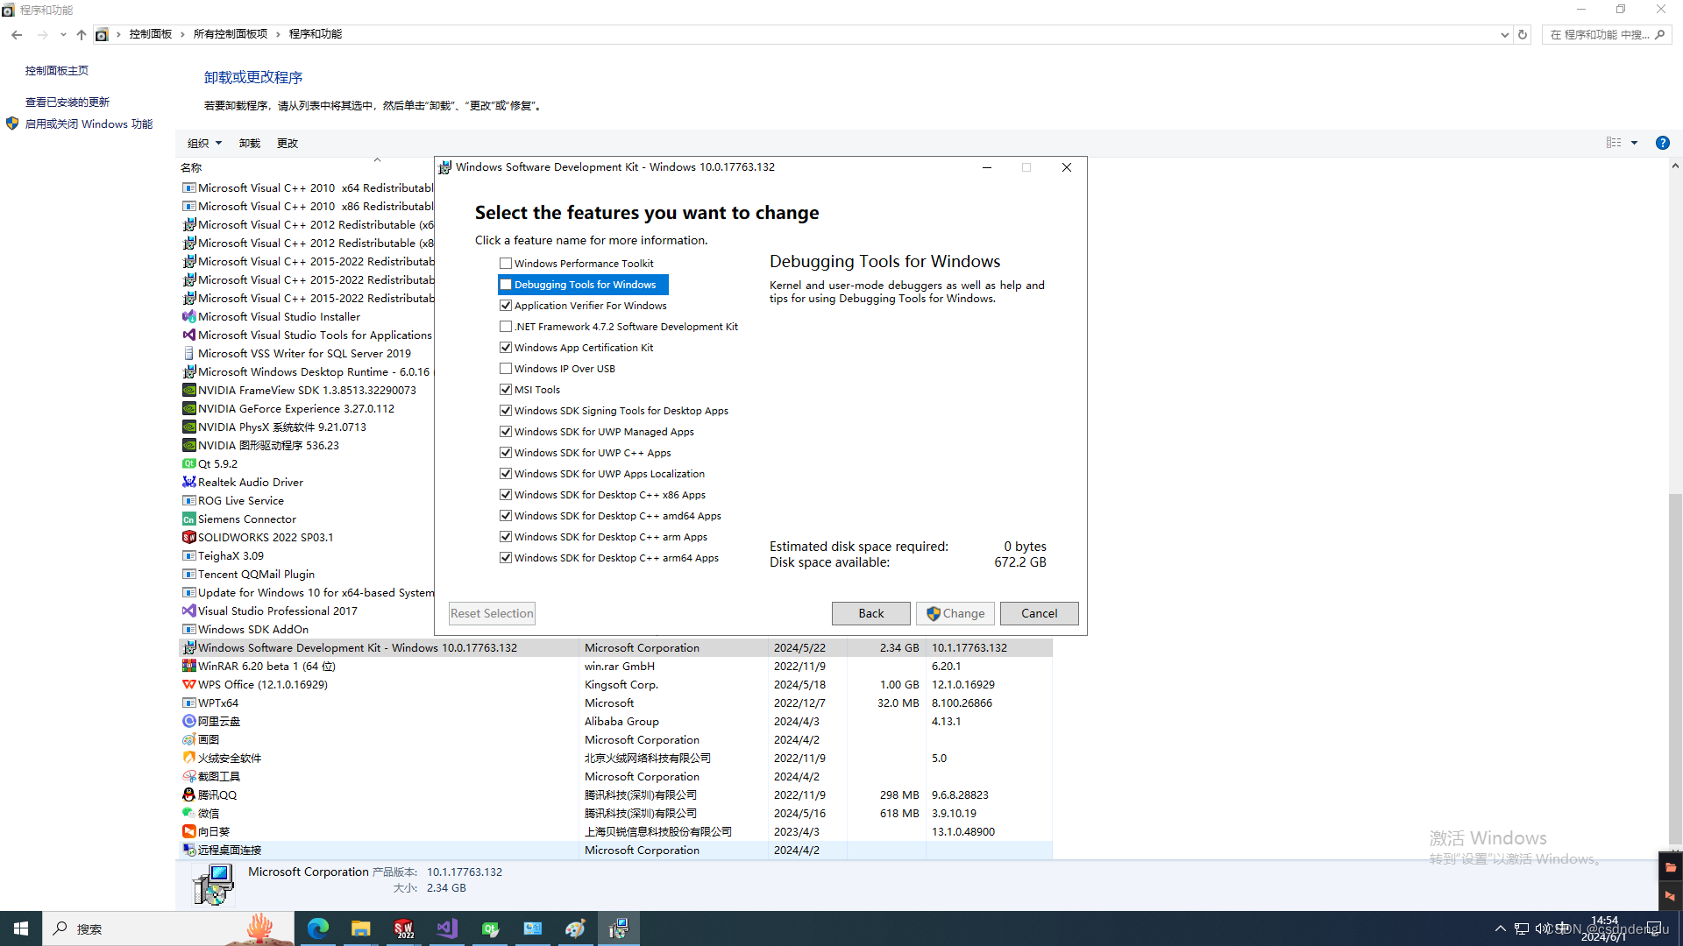Screen dimensions: 1683x946
Task: Click the 更改 toolbar command
Action: click(288, 144)
